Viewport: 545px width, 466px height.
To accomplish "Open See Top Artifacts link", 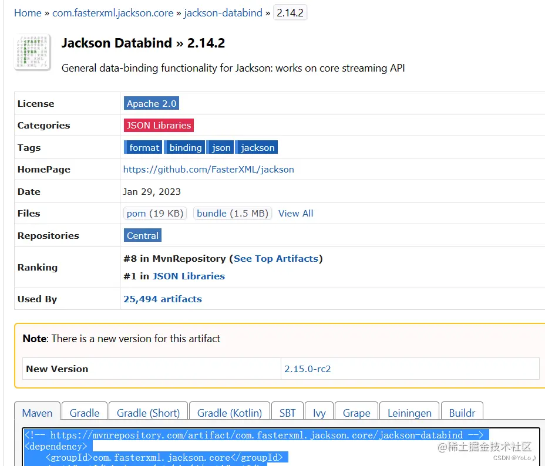I will [x=276, y=259].
